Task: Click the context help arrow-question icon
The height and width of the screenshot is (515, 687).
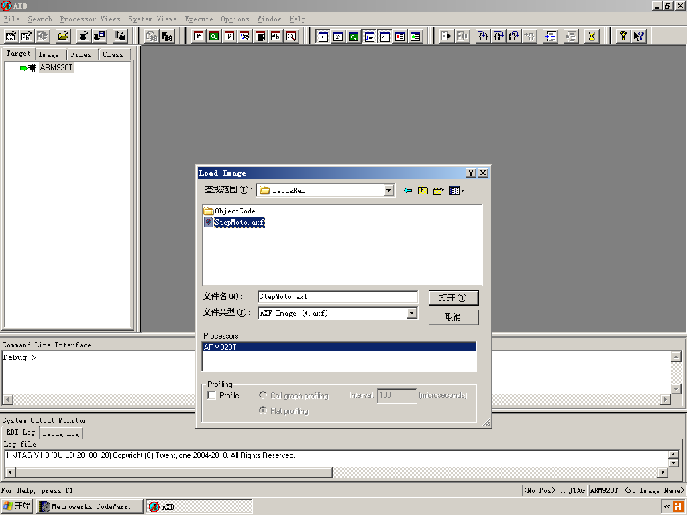Action: [639, 36]
